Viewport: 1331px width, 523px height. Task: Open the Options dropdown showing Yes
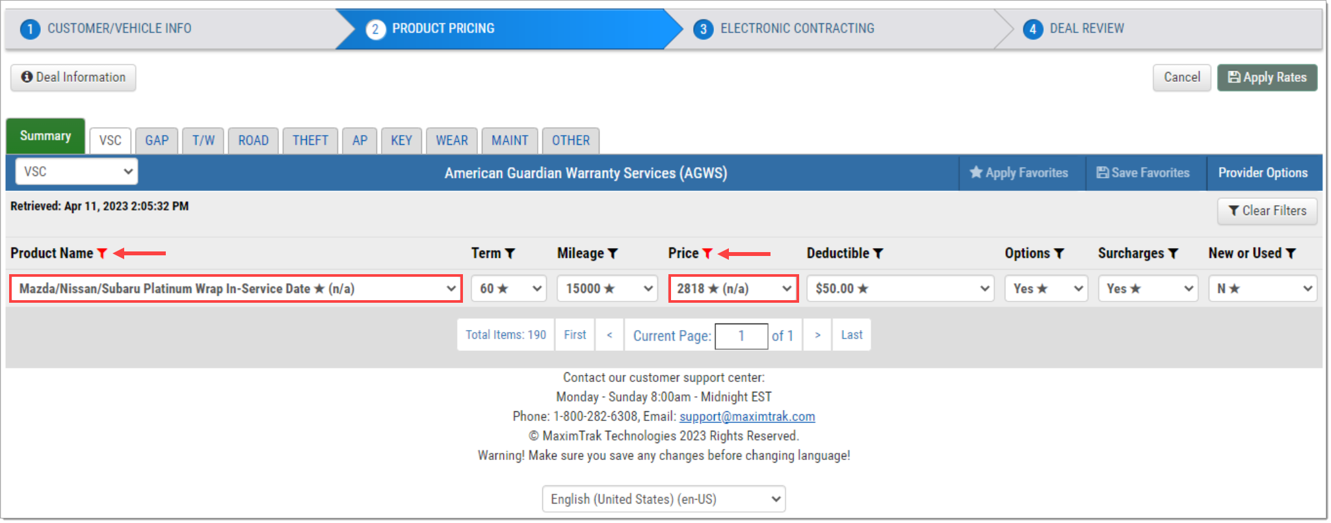1046,288
